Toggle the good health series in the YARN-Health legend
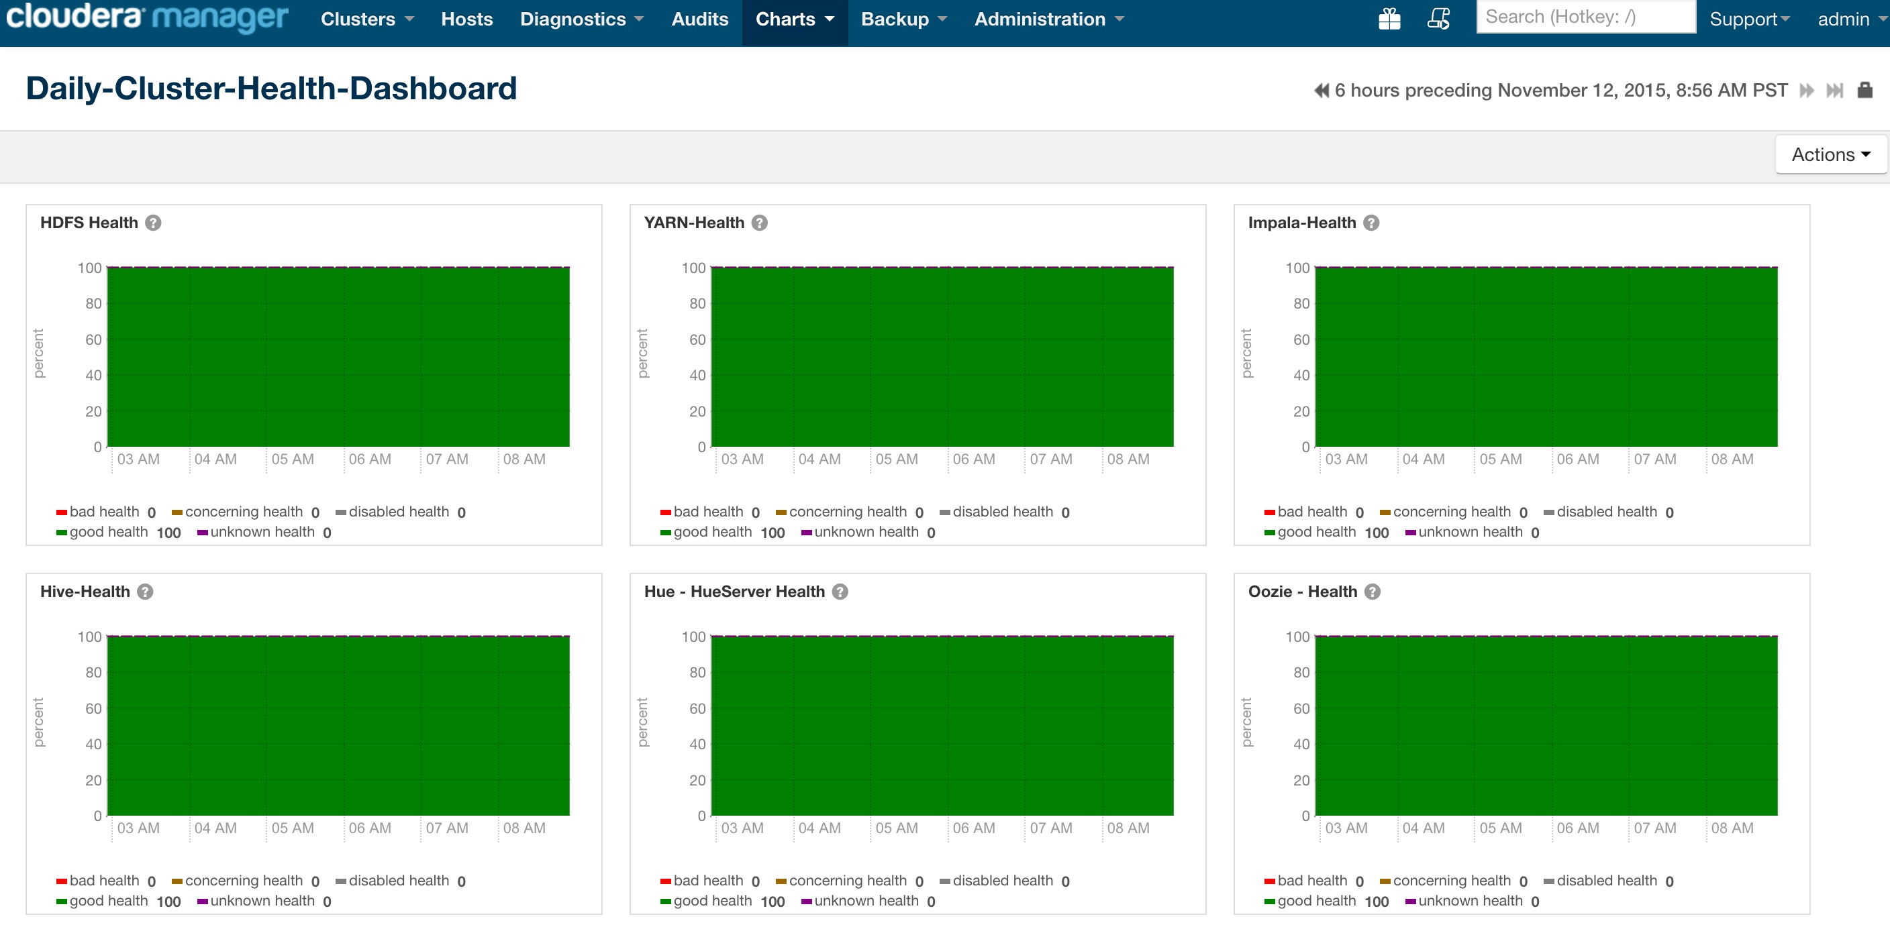 pyautogui.click(x=711, y=533)
